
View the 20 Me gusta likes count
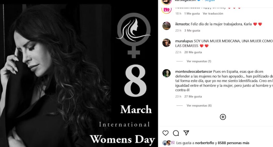193,52
